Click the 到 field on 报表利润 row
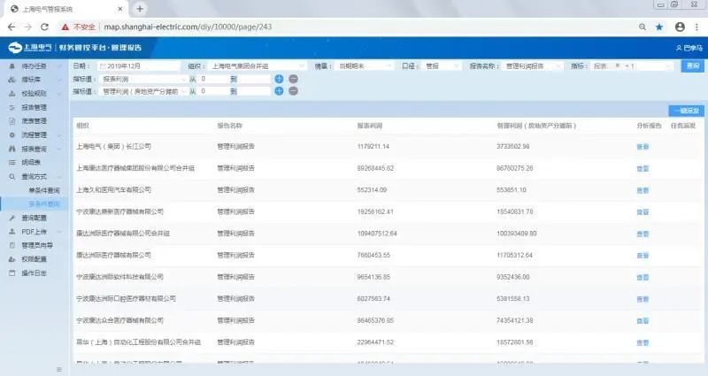This screenshot has width=708, height=376. click(x=254, y=79)
